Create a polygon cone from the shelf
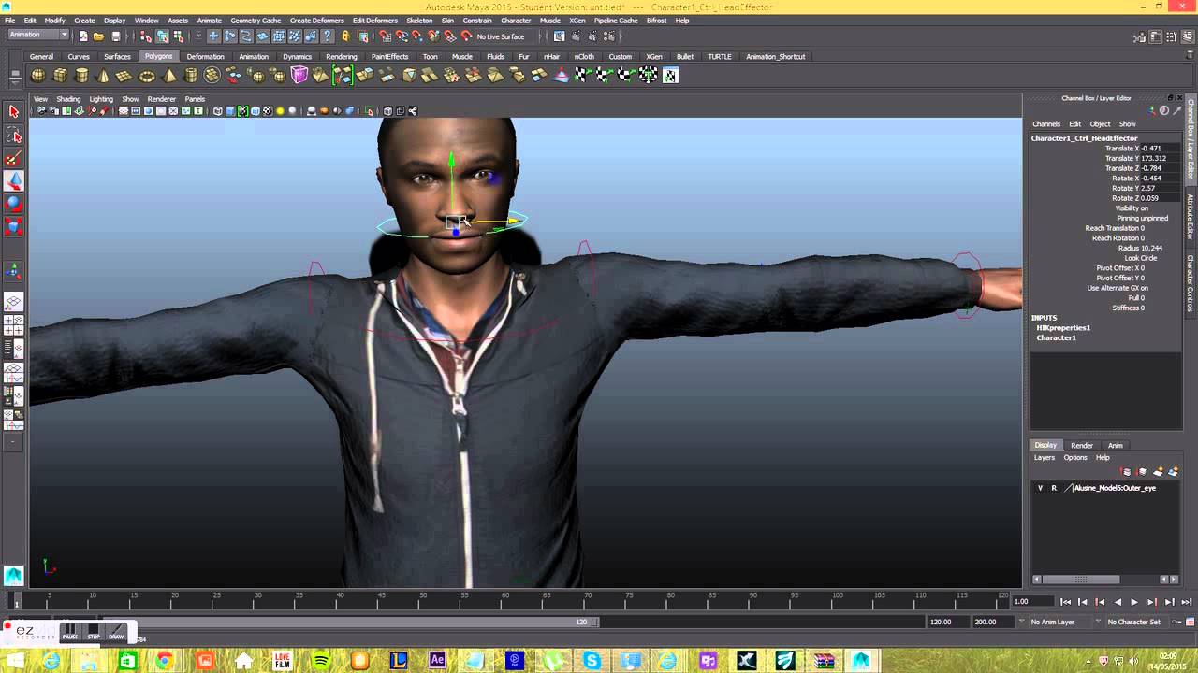This screenshot has width=1198, height=673. tap(103, 76)
